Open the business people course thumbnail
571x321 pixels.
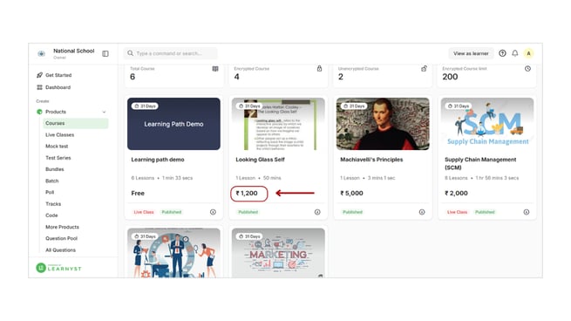173,253
